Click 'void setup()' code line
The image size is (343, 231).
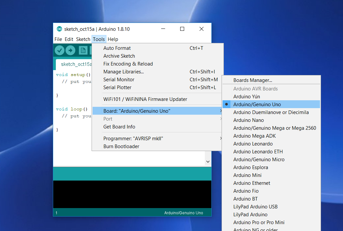click(73, 75)
